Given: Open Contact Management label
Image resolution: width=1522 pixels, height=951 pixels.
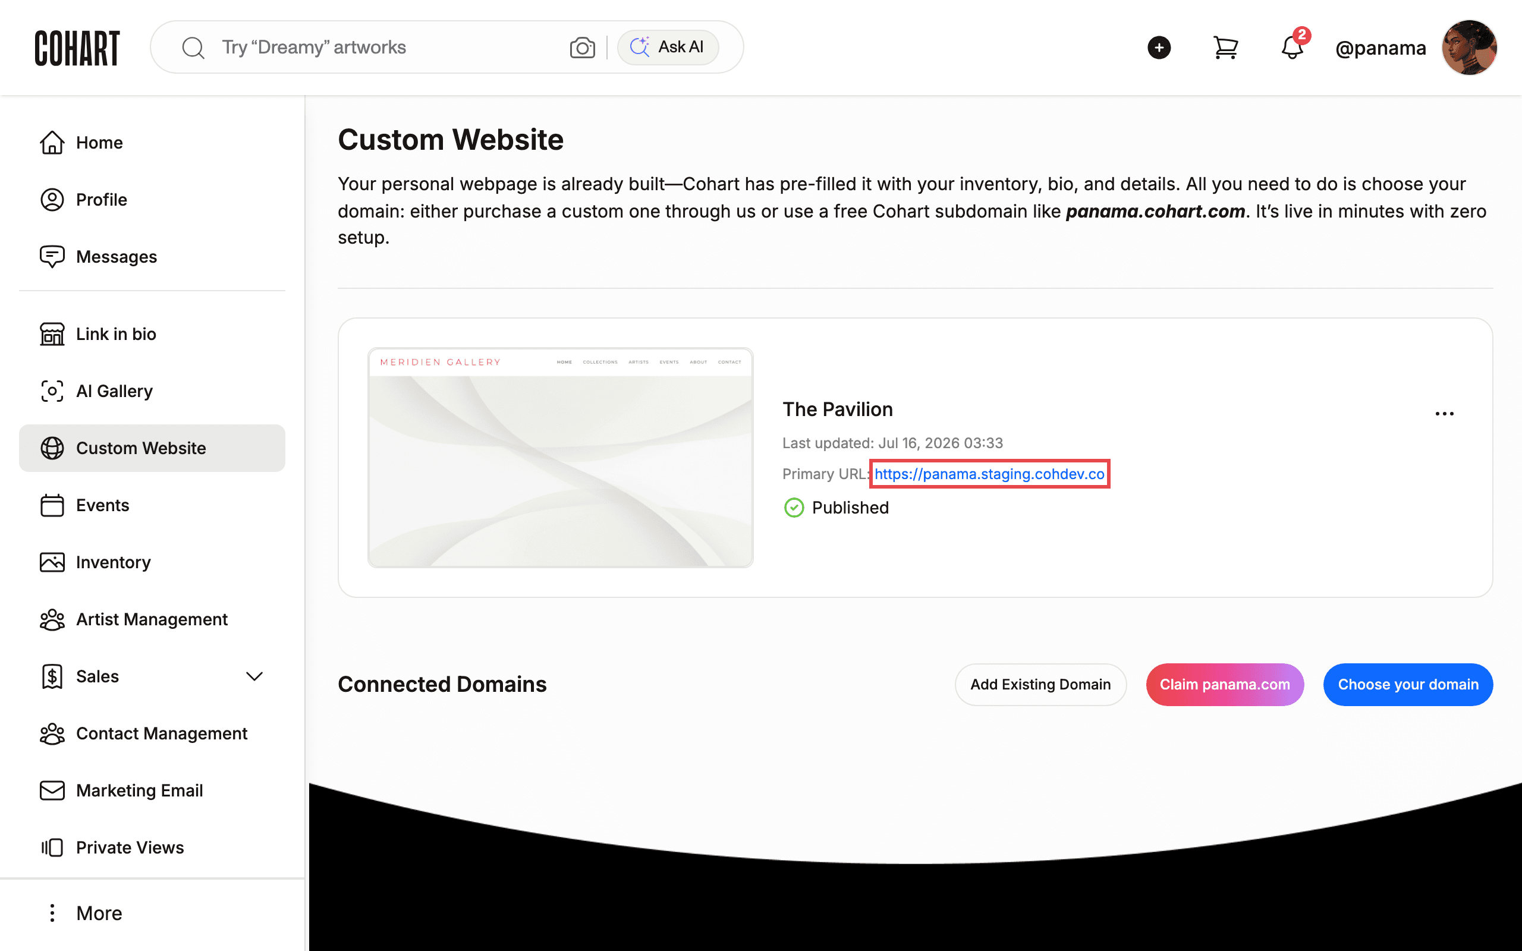Looking at the screenshot, I should (162, 734).
